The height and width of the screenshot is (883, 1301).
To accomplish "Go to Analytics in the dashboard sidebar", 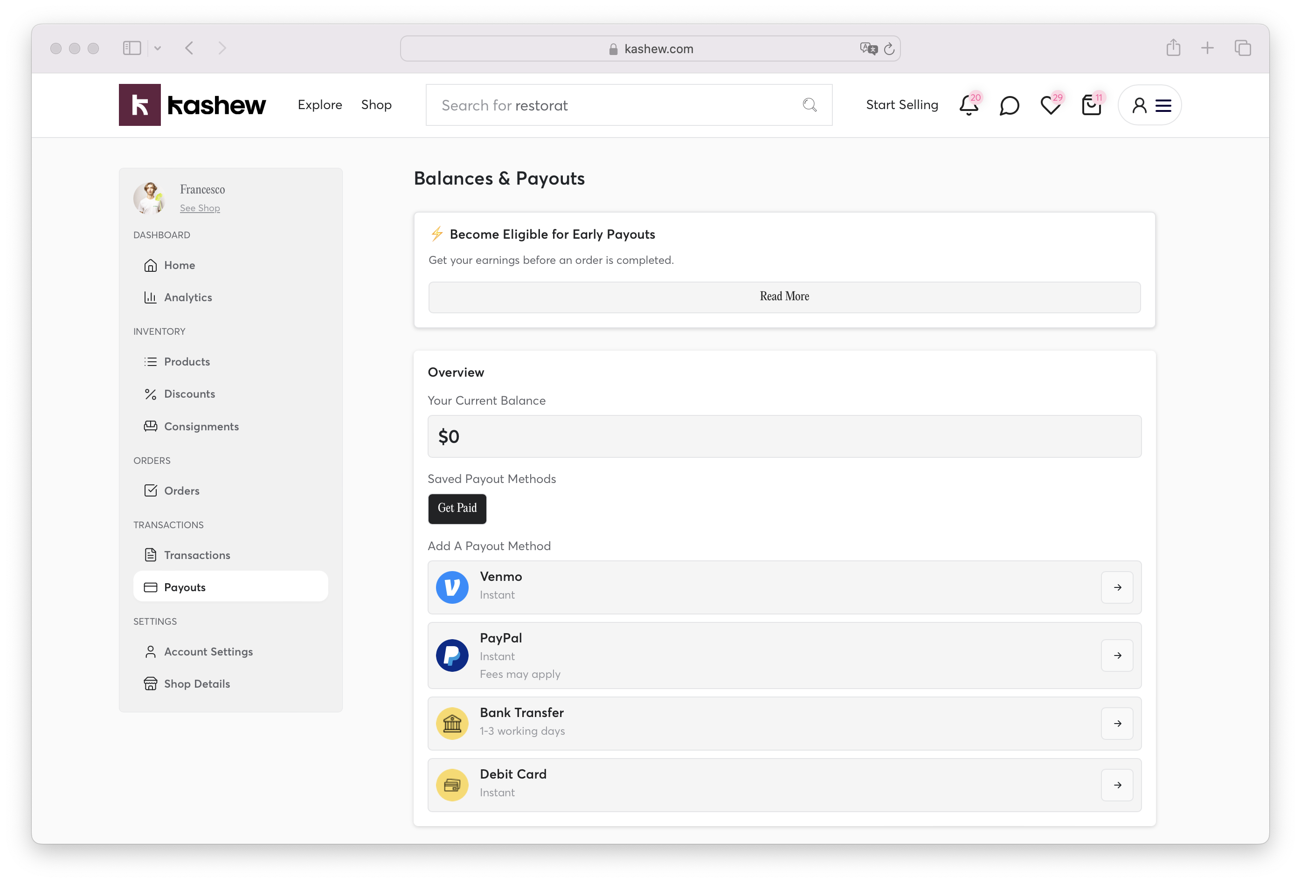I will tap(187, 297).
